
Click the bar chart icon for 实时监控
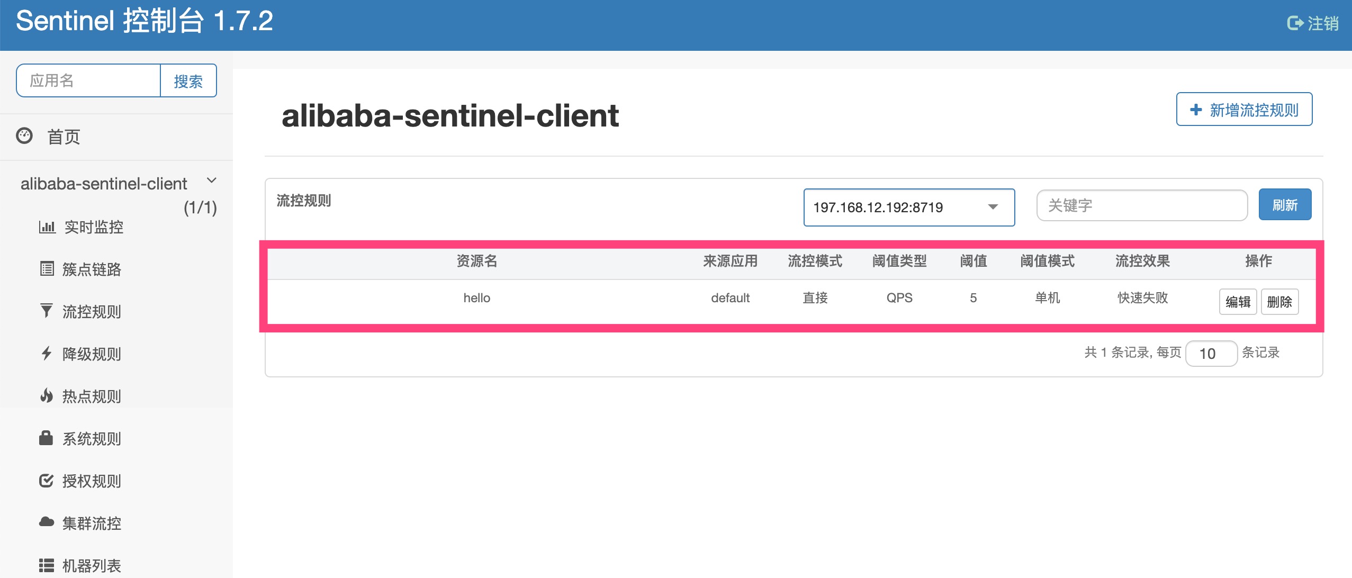(47, 227)
